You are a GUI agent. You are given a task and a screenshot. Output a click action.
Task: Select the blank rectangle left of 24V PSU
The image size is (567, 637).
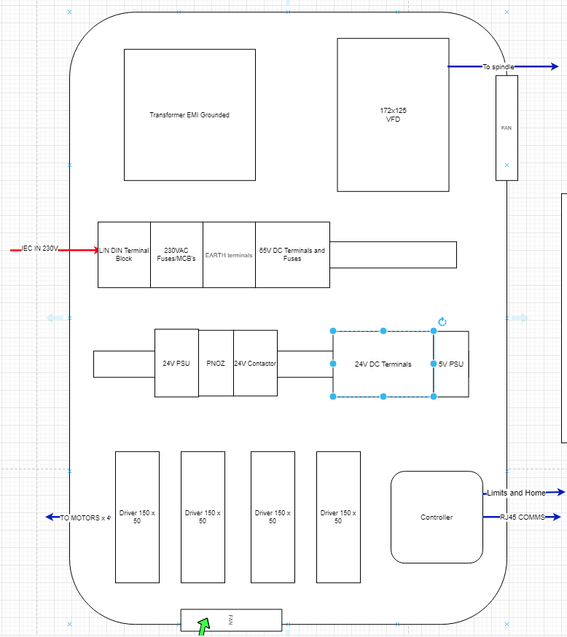click(x=124, y=364)
